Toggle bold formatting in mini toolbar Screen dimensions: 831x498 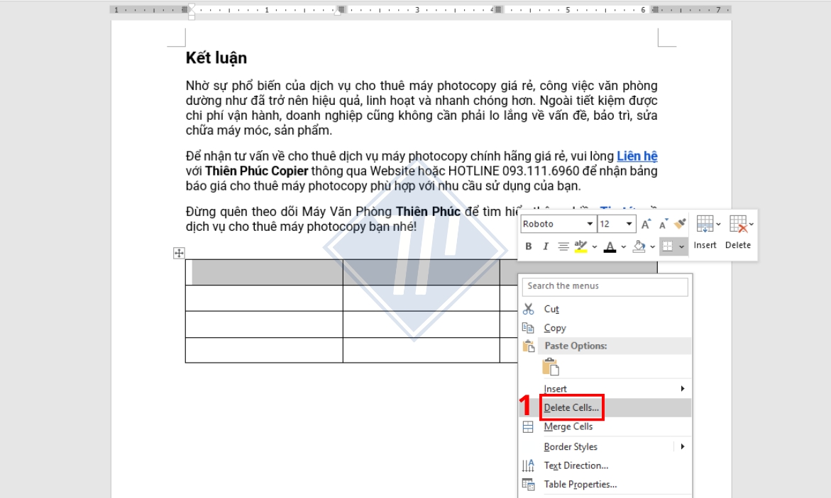(x=529, y=247)
